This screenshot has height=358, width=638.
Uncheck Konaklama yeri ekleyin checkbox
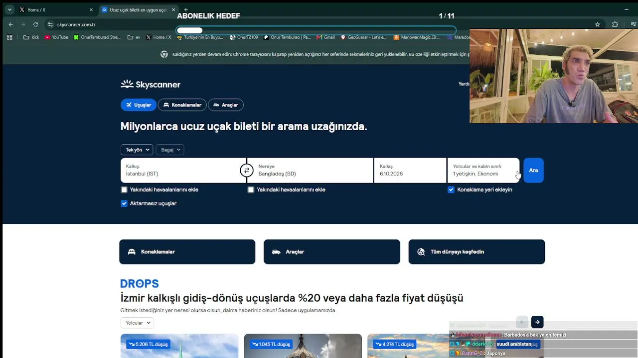pyautogui.click(x=451, y=189)
